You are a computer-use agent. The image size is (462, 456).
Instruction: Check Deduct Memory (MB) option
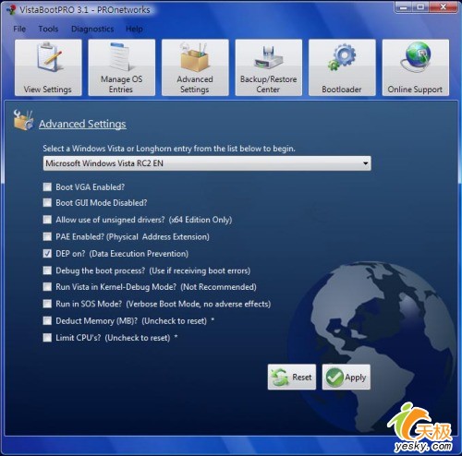point(47,320)
